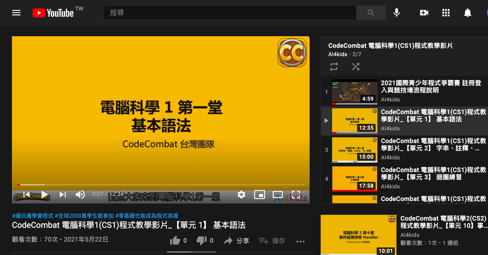Mute the video volume
The image size is (488, 255).
(80, 195)
